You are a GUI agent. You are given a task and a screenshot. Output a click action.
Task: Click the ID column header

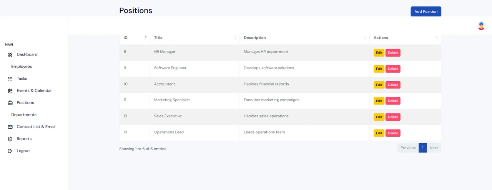click(x=135, y=38)
